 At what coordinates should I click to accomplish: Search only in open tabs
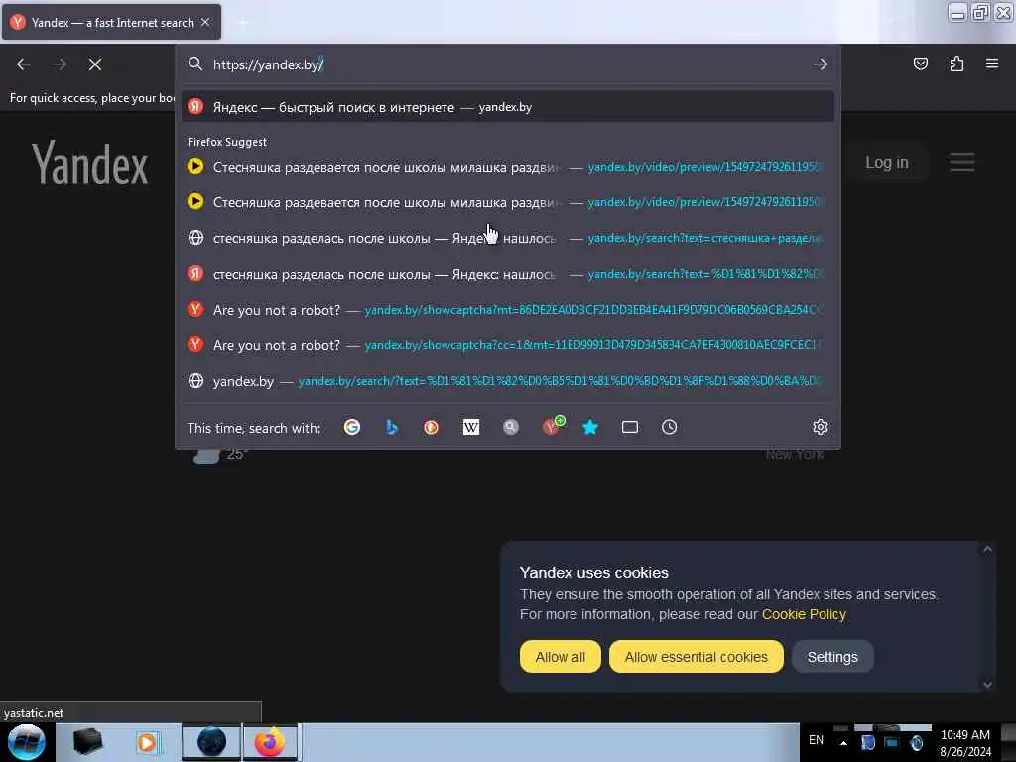point(630,427)
